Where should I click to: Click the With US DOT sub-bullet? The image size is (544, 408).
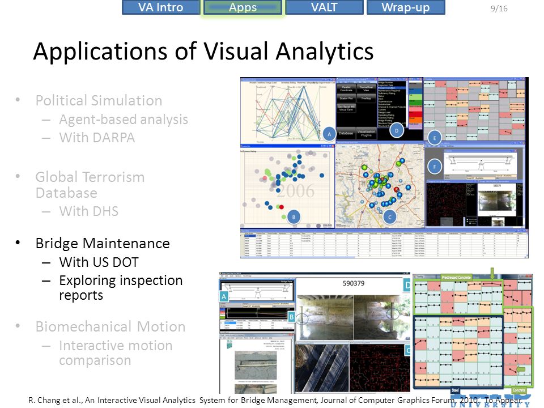click(99, 262)
